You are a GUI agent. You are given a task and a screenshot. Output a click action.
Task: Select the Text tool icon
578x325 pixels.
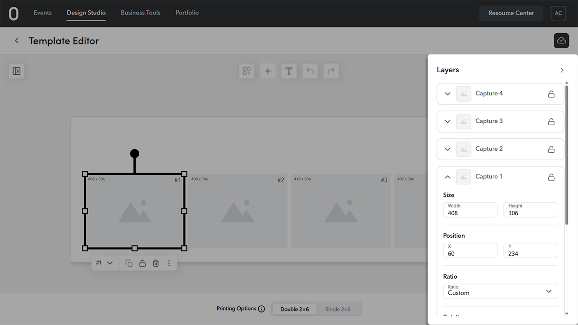(x=289, y=71)
